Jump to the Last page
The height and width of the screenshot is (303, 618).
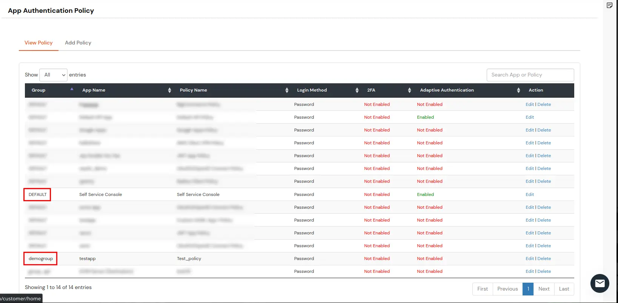pyautogui.click(x=564, y=289)
